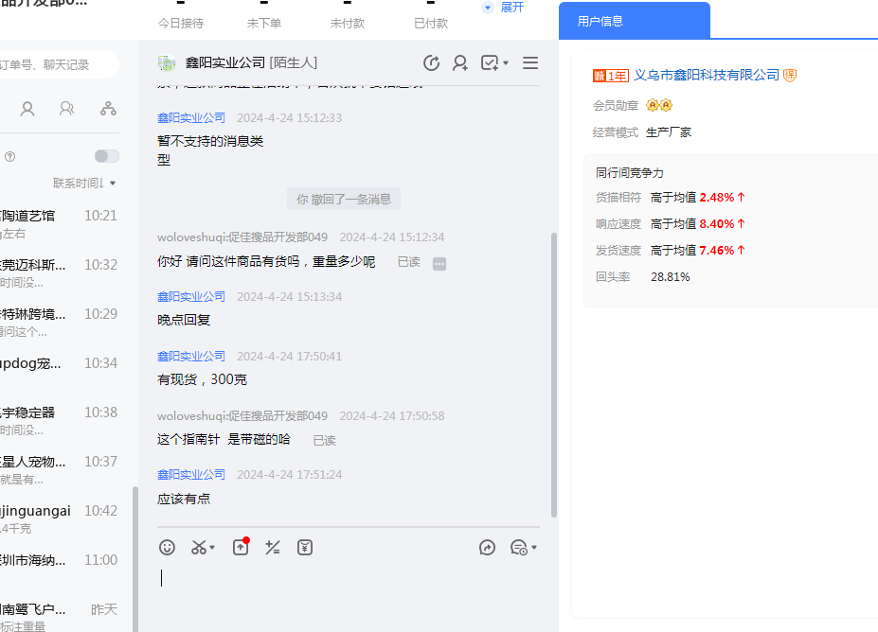Toggle the switch above the contact list

point(107,156)
